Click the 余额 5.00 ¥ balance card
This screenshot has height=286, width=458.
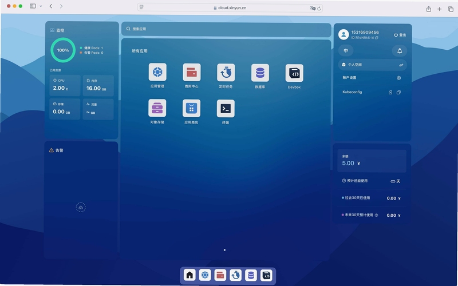click(x=372, y=161)
